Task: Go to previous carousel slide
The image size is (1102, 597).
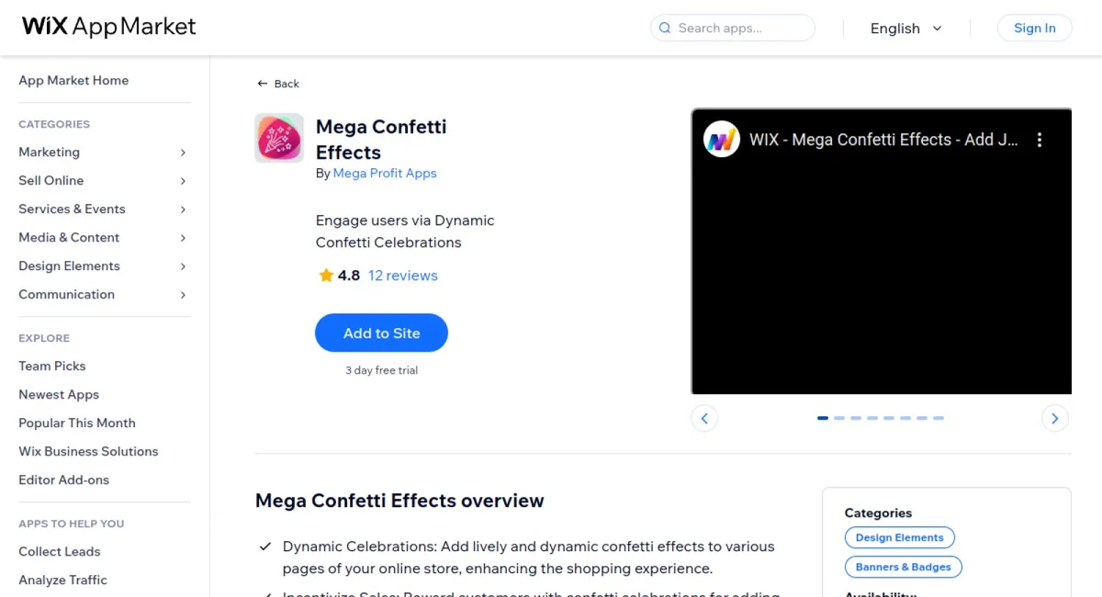Action: click(x=704, y=419)
